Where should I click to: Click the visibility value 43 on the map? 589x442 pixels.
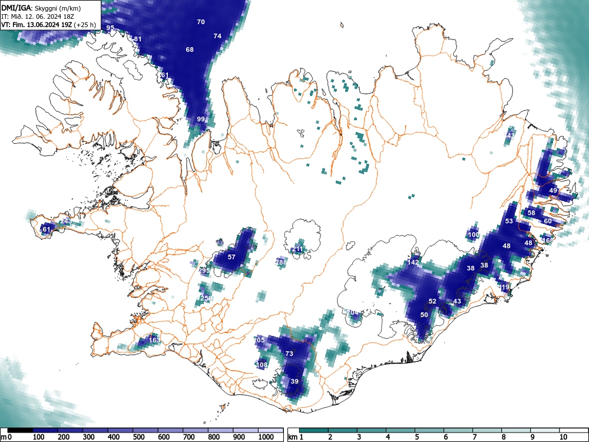pyautogui.click(x=457, y=301)
